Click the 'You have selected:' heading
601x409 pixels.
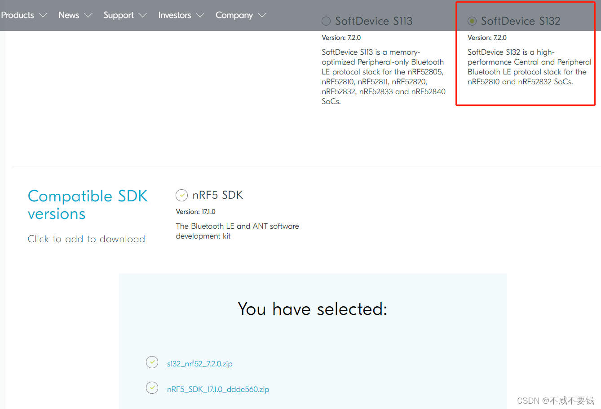coord(313,309)
